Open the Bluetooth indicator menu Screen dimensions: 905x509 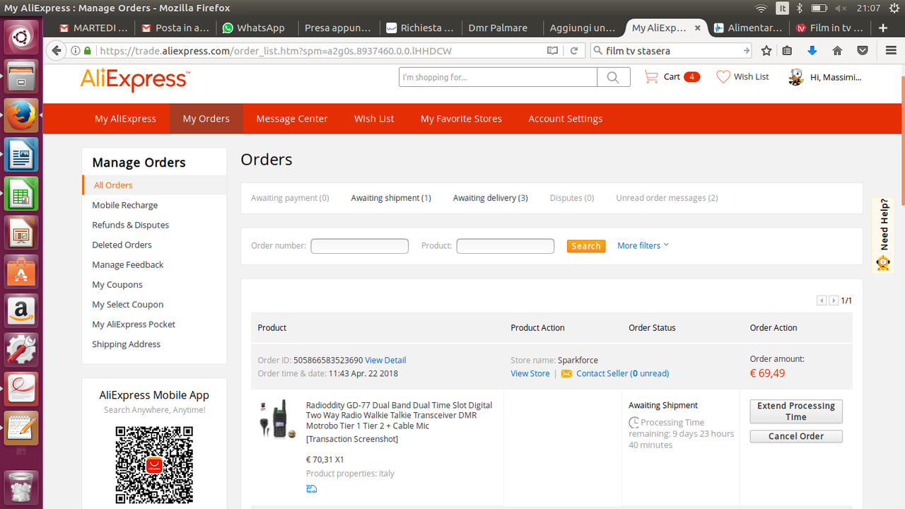point(800,8)
